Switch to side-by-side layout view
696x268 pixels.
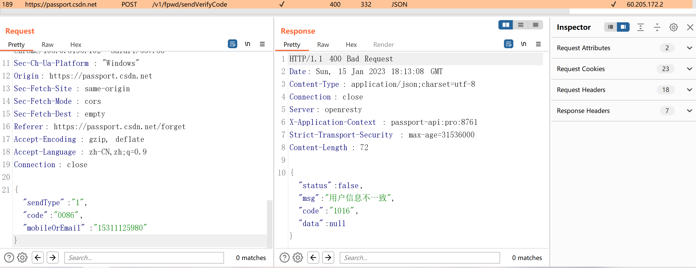506,25
